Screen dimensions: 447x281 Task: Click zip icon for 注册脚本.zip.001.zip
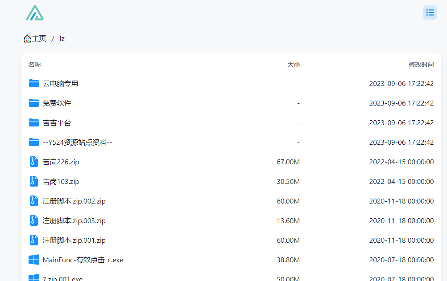34,240
